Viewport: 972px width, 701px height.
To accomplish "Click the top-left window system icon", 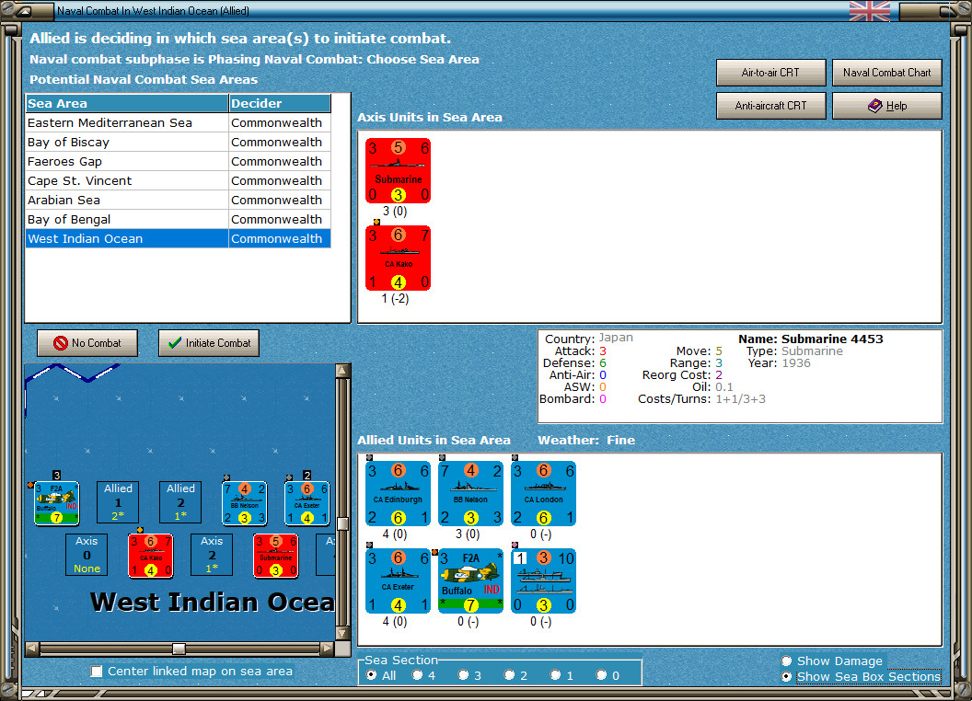I will coord(23,10).
